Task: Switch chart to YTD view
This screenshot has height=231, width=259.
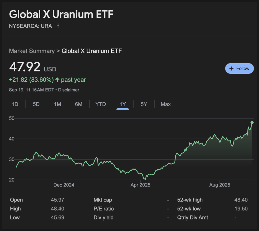Action: (101, 104)
